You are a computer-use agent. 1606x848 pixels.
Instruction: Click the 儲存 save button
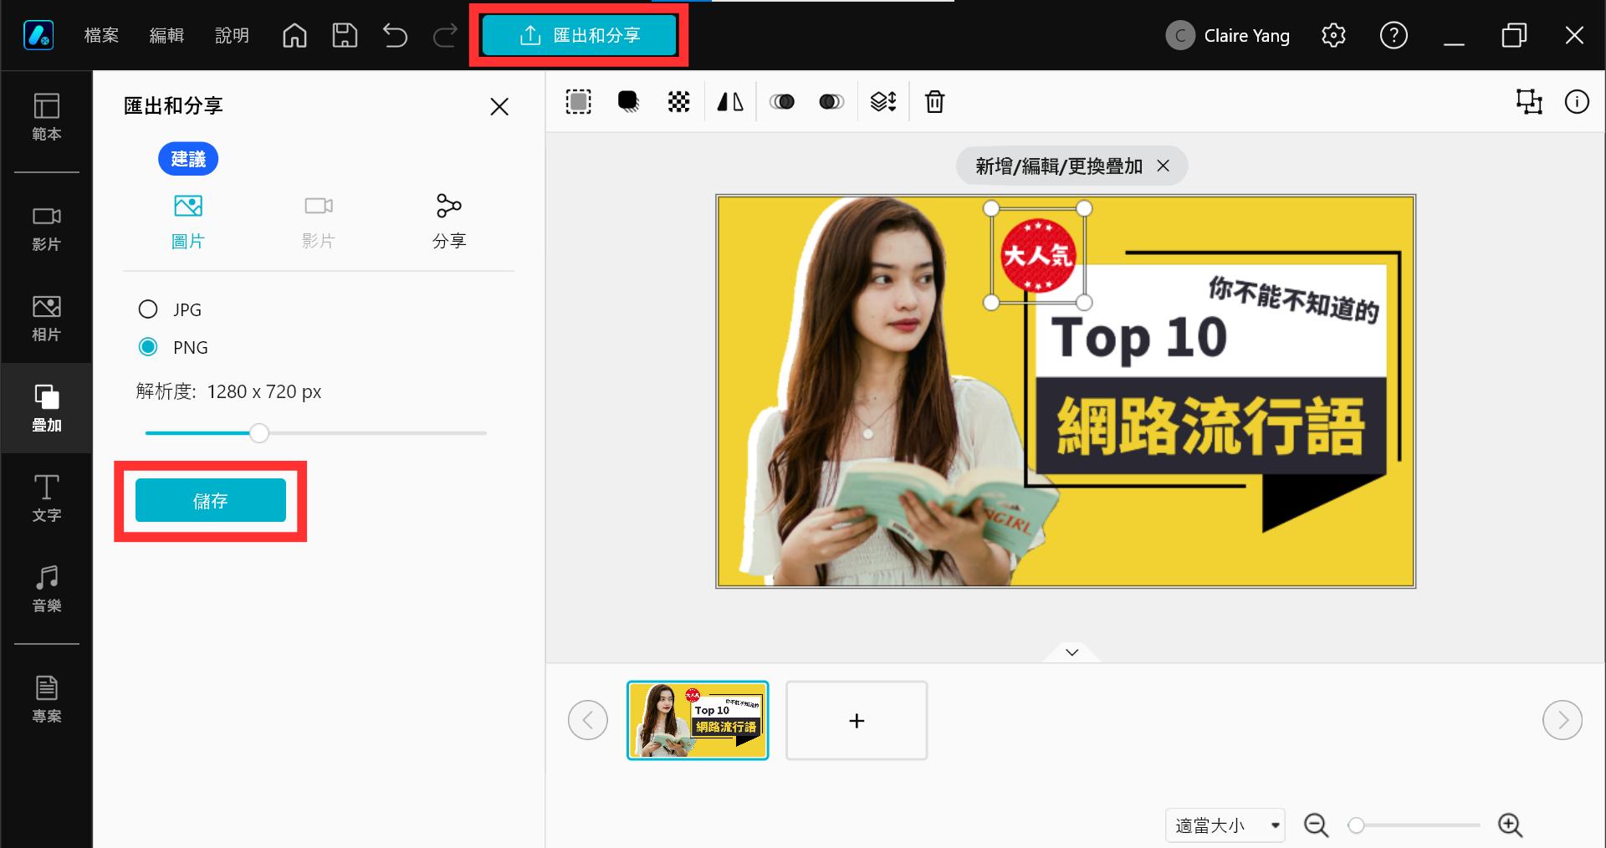pos(211,500)
